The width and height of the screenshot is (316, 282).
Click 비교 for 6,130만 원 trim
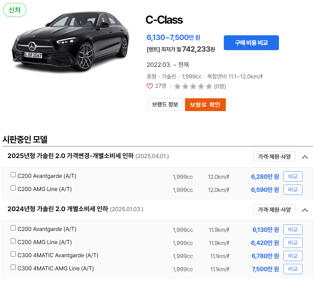[293, 230]
